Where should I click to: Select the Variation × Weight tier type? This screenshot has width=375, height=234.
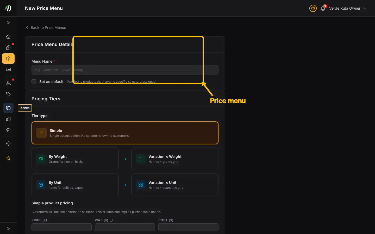tap(175, 159)
